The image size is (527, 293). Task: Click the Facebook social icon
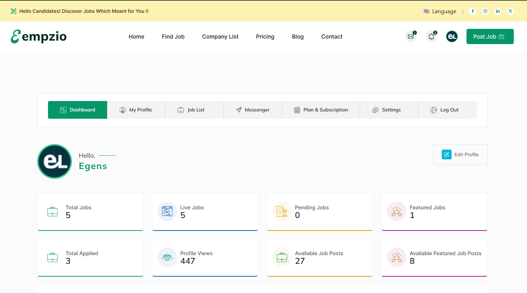pos(472,11)
